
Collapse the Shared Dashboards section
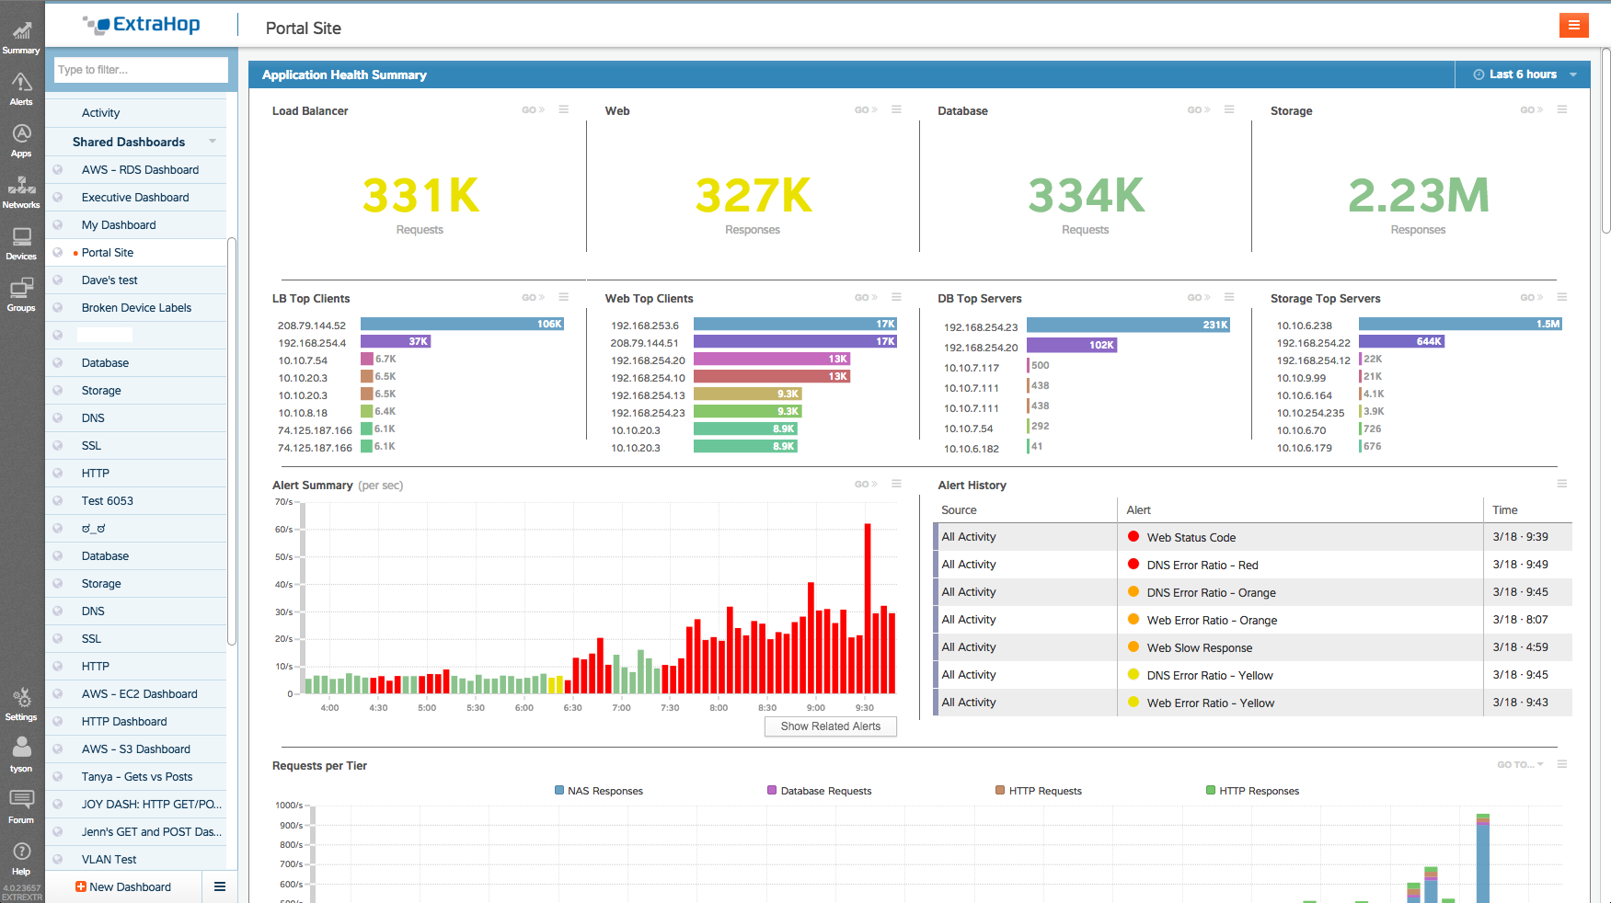tap(213, 142)
